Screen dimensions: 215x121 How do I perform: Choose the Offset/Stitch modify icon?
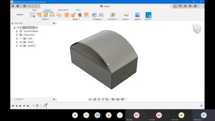(67, 15)
